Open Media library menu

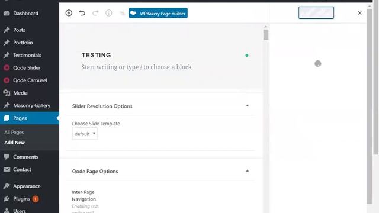click(20, 93)
